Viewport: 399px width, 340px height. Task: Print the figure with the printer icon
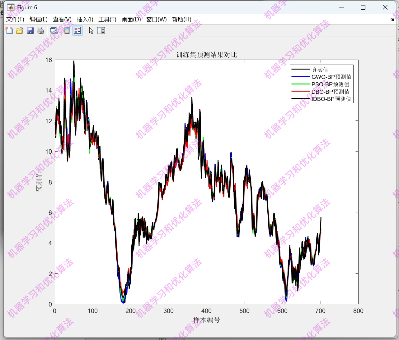click(x=41, y=30)
